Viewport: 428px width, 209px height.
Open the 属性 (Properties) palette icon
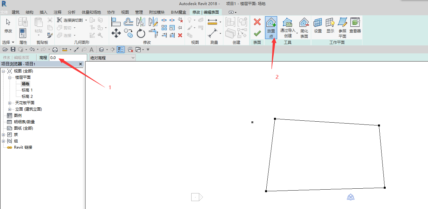tap(23, 32)
